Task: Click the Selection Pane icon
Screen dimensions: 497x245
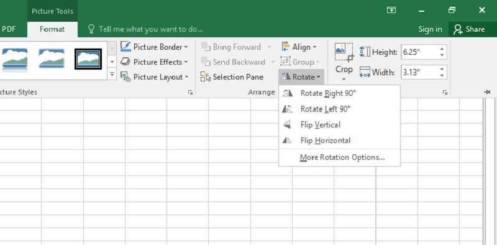Action: click(x=206, y=77)
